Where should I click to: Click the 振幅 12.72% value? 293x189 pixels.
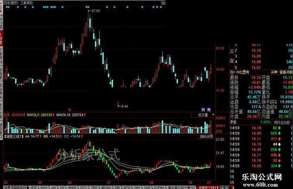255,92
